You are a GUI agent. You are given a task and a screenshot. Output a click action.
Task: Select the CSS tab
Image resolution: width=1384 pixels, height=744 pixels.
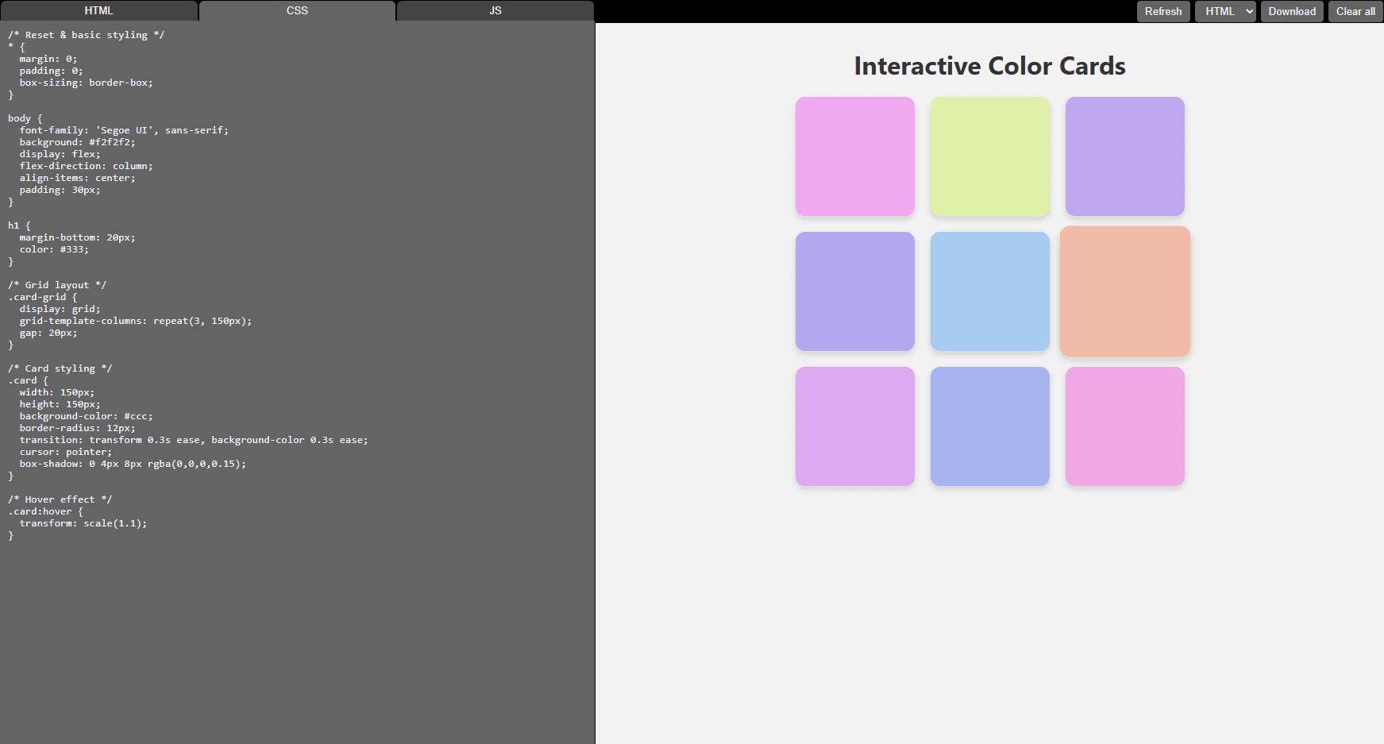[296, 10]
